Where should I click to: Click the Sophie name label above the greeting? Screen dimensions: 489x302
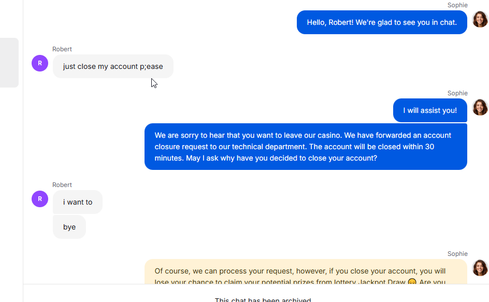(457, 5)
